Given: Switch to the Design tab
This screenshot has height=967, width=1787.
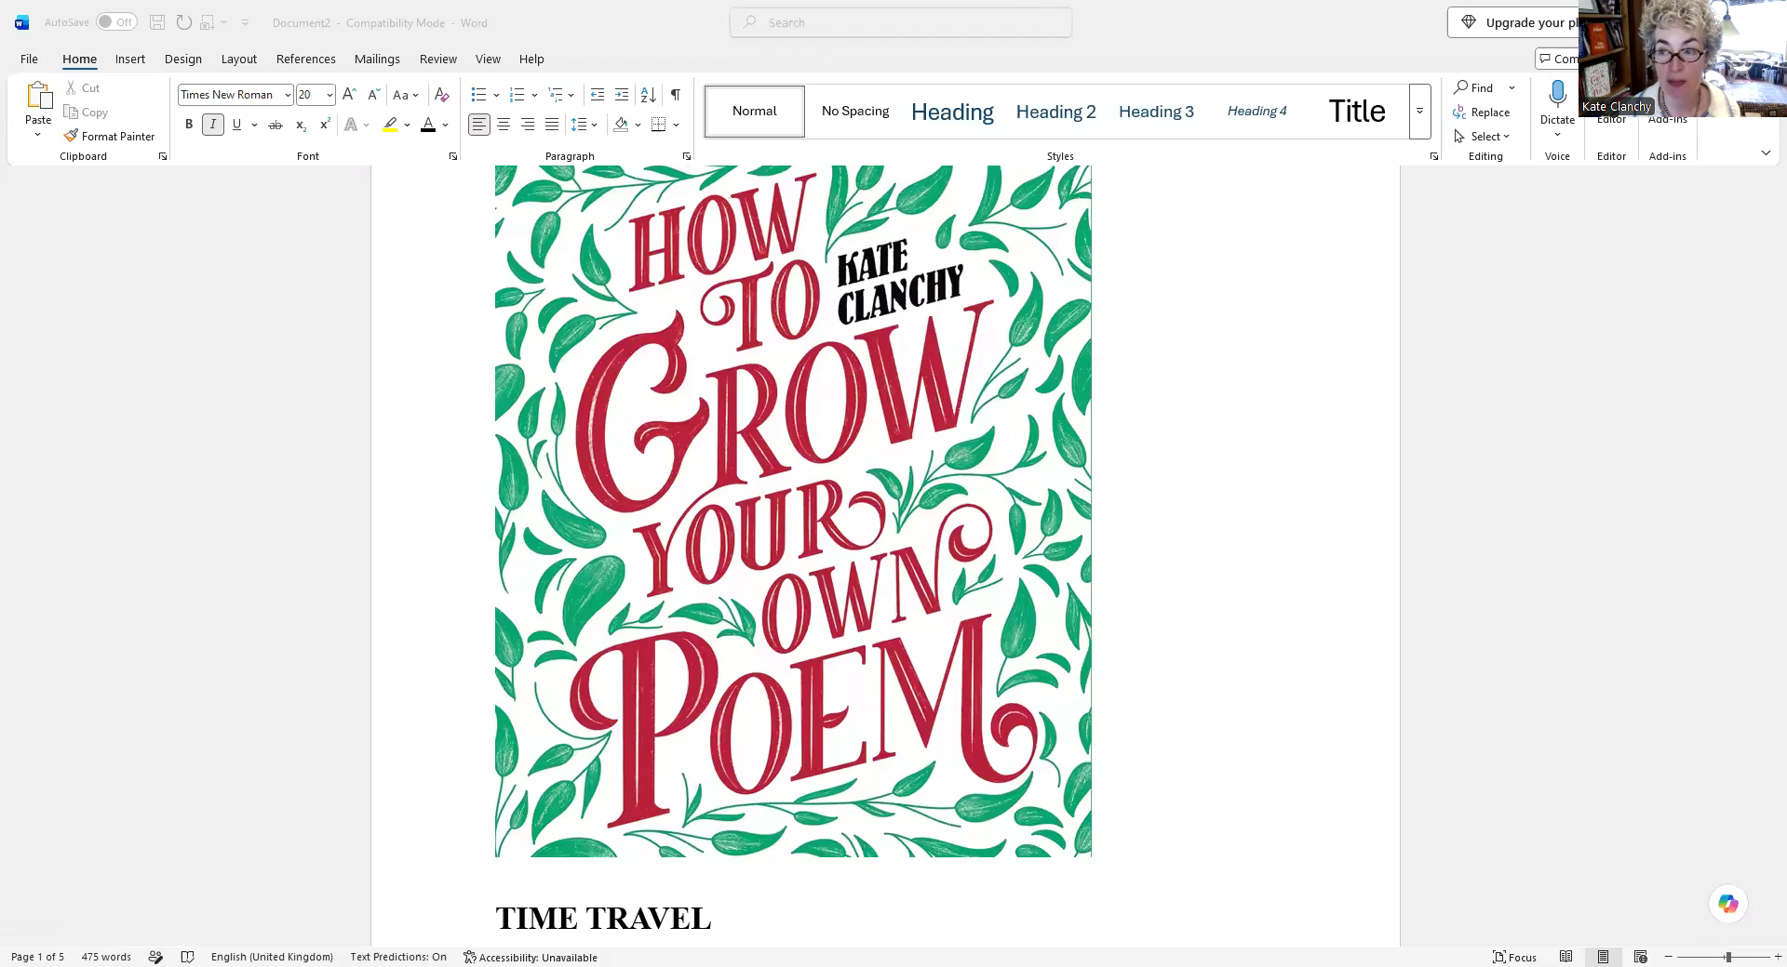Looking at the screenshot, I should (x=183, y=59).
